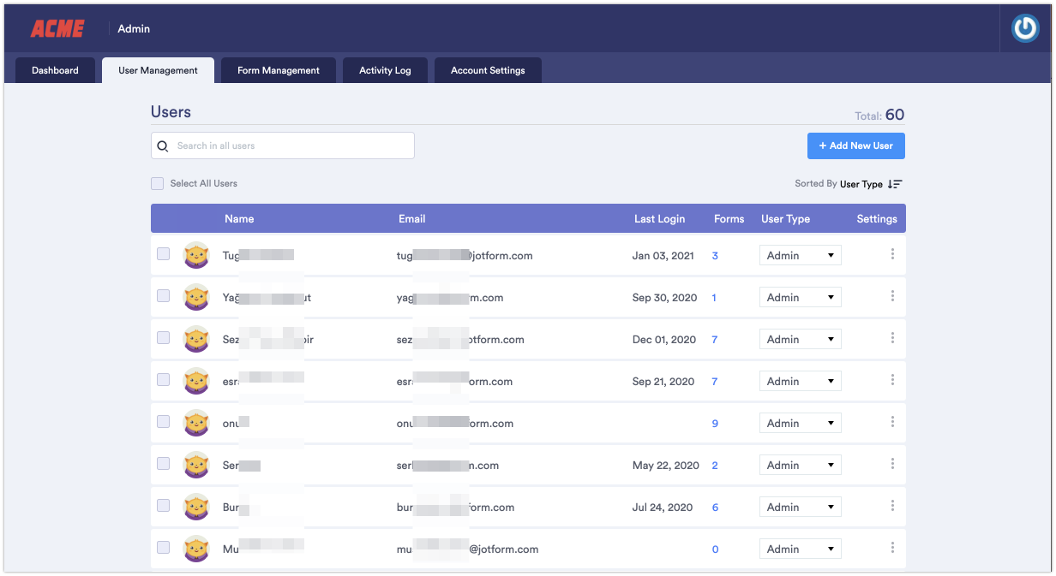Open three-dot menu for the Jul 24, 2020 user
This screenshot has width=1056, height=576.
point(892,506)
